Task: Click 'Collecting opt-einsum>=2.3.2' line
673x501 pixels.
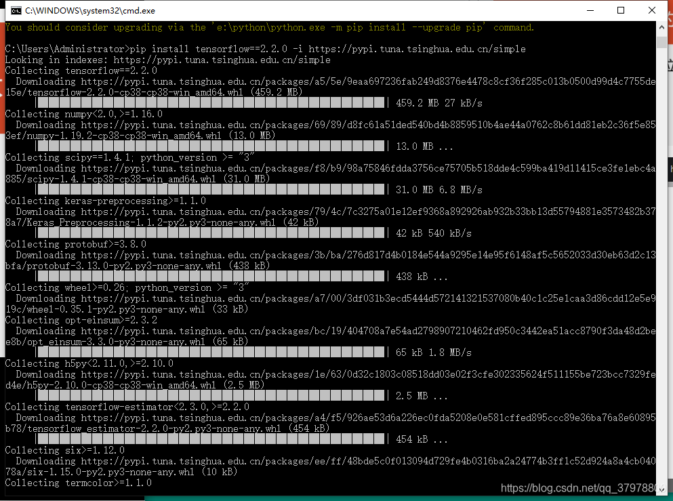Action: click(x=81, y=320)
